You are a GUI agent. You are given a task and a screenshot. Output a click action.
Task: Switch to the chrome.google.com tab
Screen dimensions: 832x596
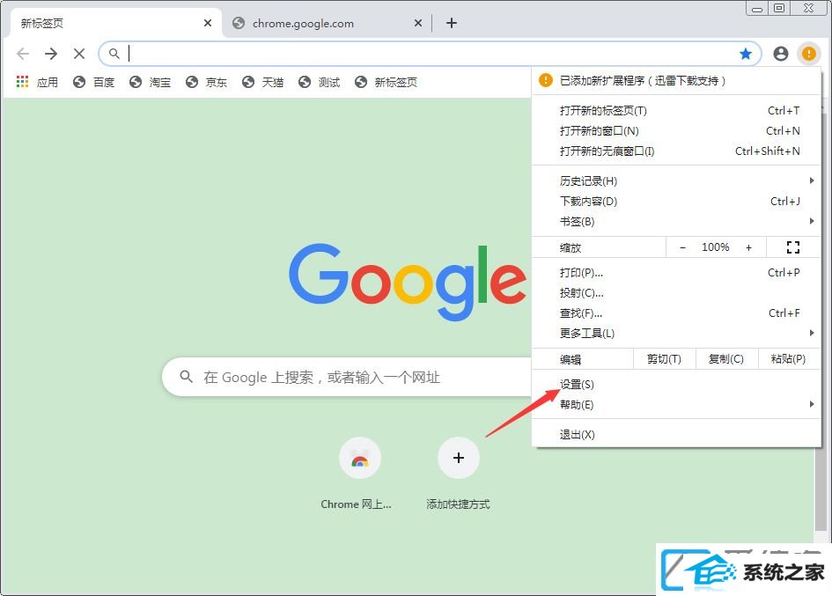pos(327,23)
